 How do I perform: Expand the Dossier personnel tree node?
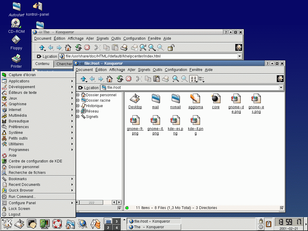click(x=78, y=95)
